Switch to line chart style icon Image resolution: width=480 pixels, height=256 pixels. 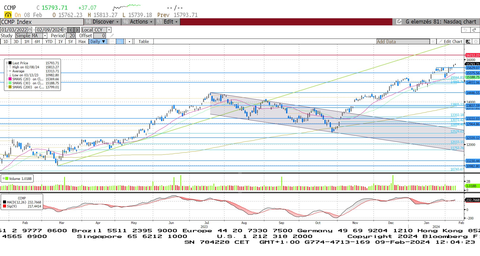click(x=112, y=42)
